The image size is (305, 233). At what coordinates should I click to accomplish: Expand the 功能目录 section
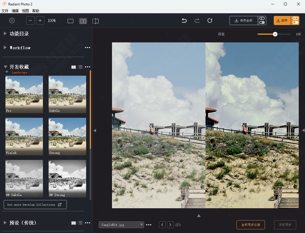5,34
